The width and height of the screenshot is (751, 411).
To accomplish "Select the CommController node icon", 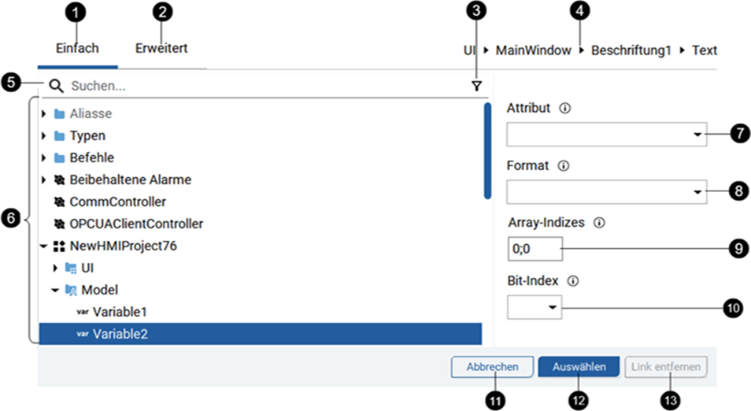I will pyautogui.click(x=59, y=202).
